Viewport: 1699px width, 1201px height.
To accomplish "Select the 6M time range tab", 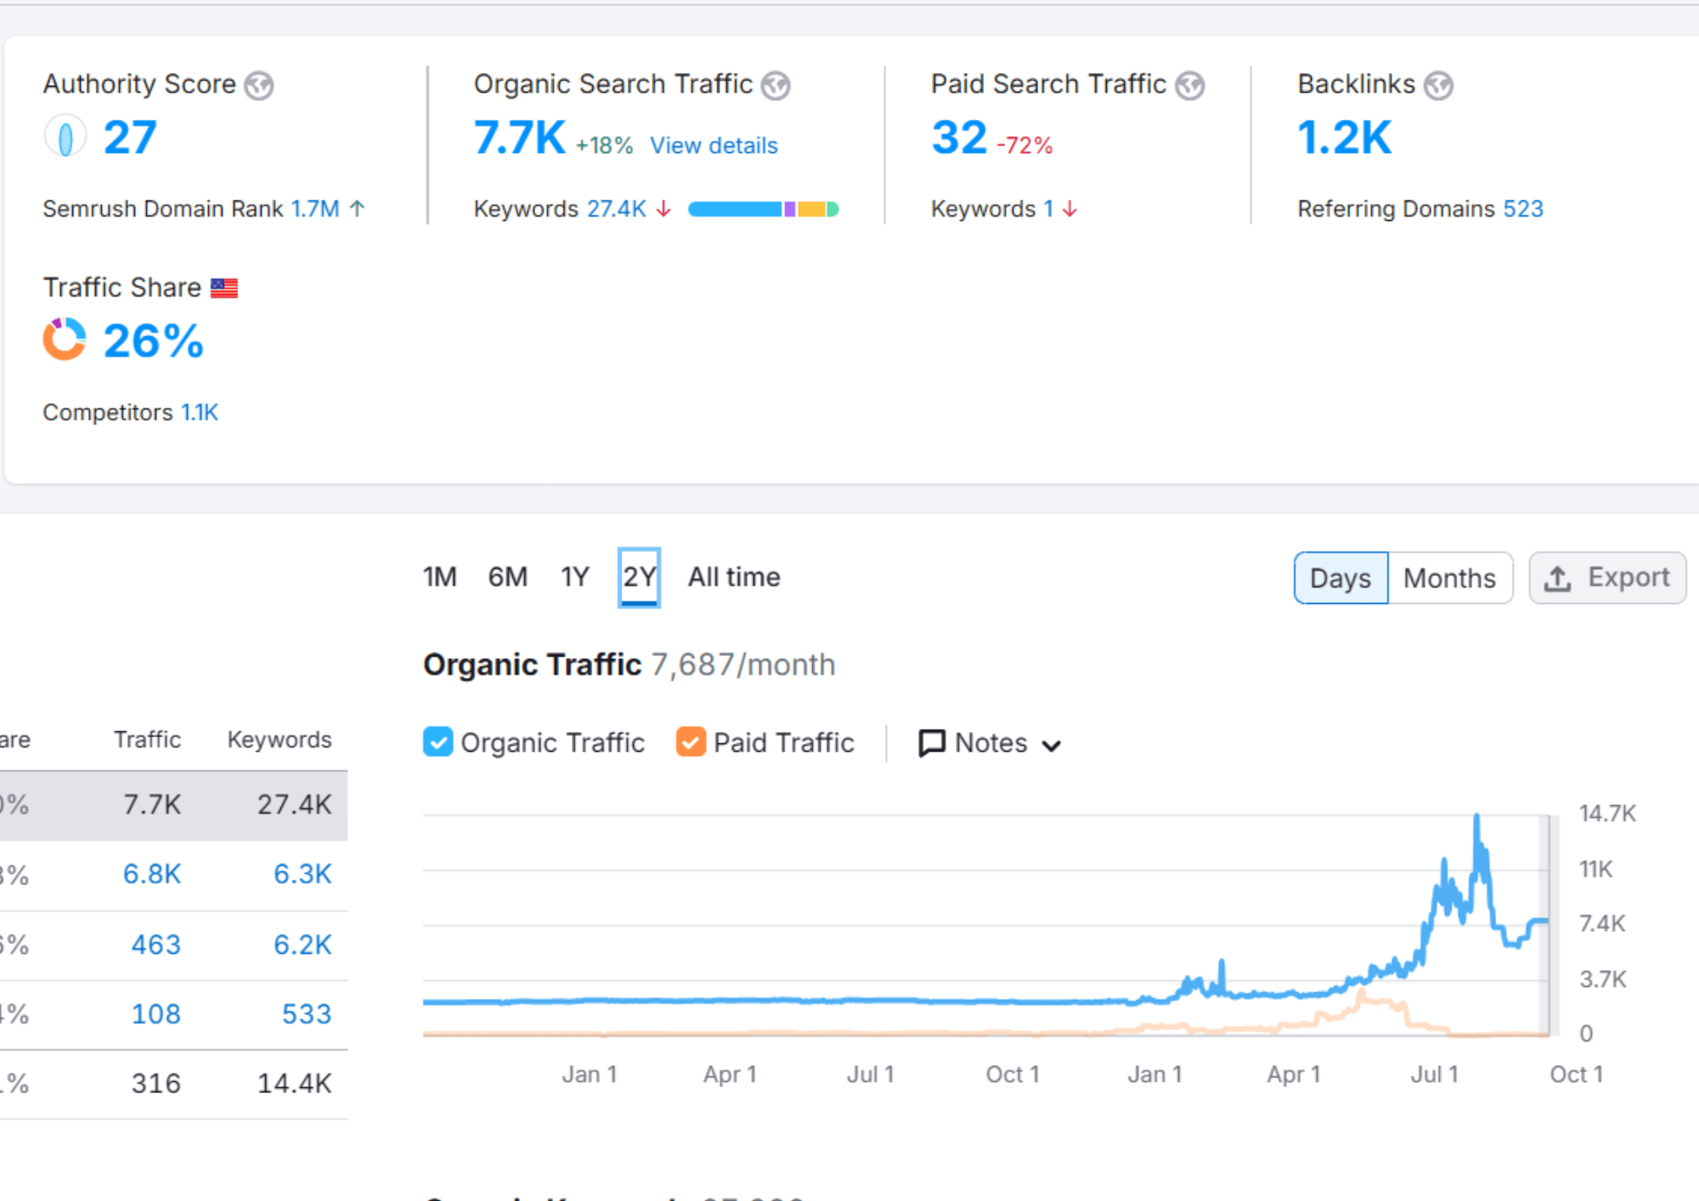I will click(x=508, y=578).
